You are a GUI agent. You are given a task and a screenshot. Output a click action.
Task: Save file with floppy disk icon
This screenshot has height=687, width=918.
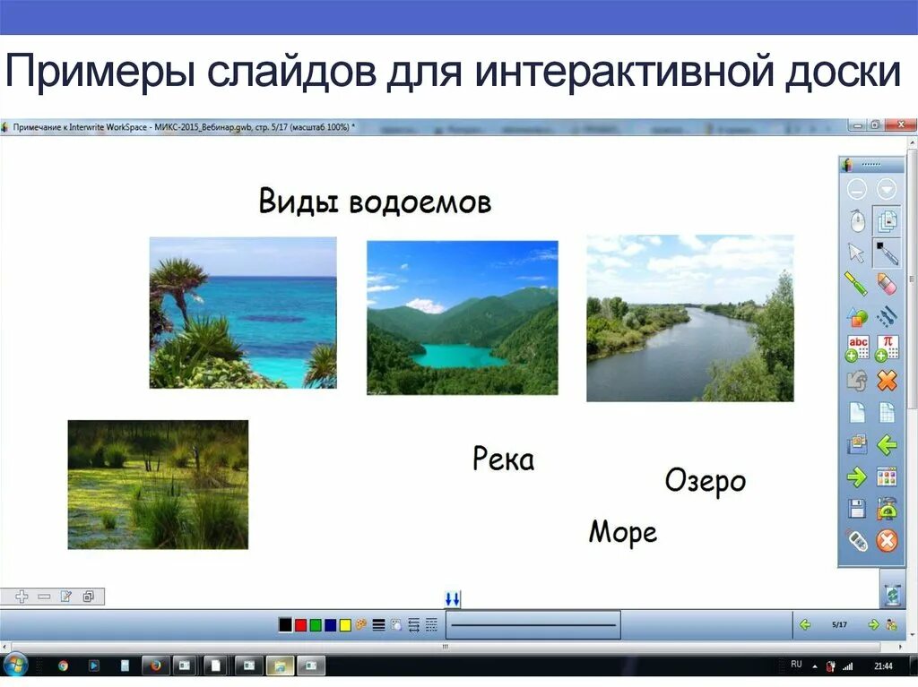pos(856,509)
